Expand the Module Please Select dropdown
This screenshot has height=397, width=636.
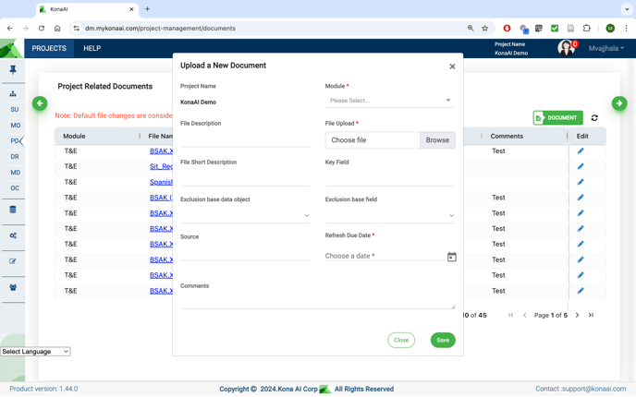[x=389, y=101]
